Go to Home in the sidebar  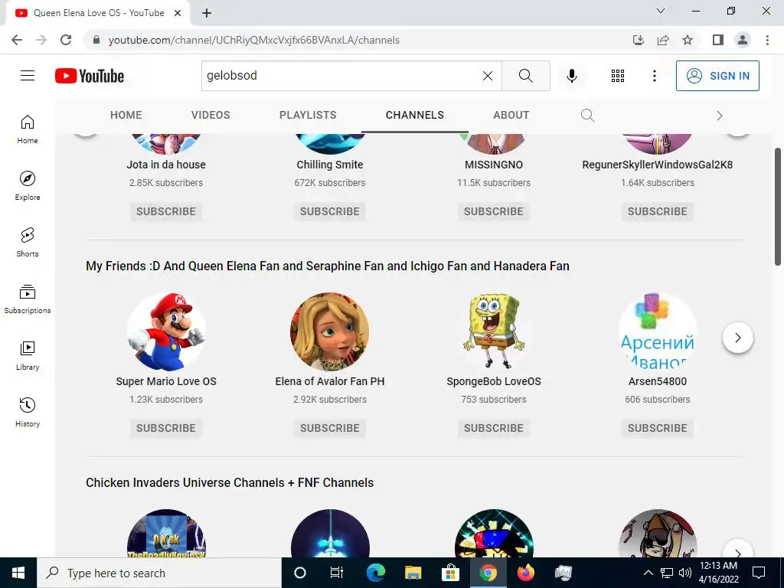(28, 129)
